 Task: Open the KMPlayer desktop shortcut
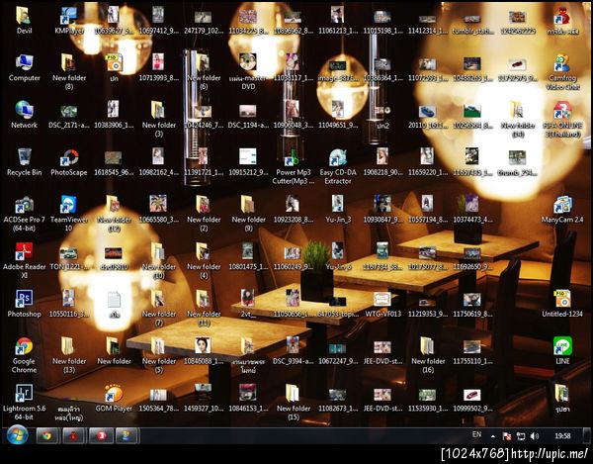click(69, 21)
